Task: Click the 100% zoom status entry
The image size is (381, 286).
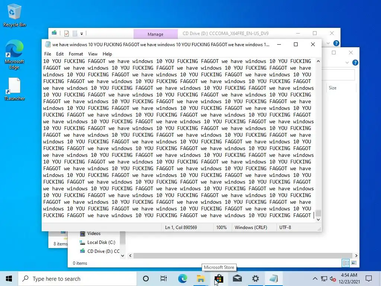Action: [x=221, y=228]
